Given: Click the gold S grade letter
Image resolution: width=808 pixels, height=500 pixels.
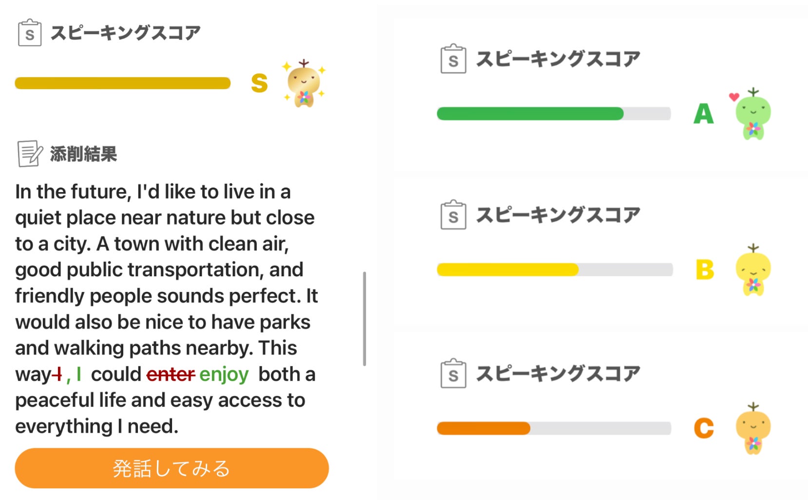Looking at the screenshot, I should pos(259,83).
